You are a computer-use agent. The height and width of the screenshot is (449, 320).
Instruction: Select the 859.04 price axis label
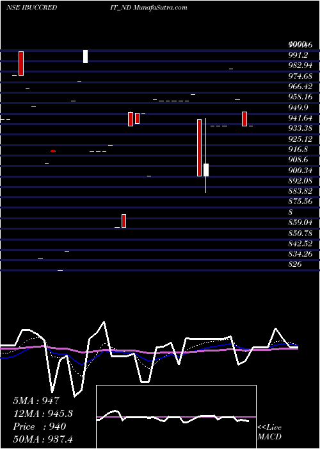pyautogui.click(x=300, y=223)
